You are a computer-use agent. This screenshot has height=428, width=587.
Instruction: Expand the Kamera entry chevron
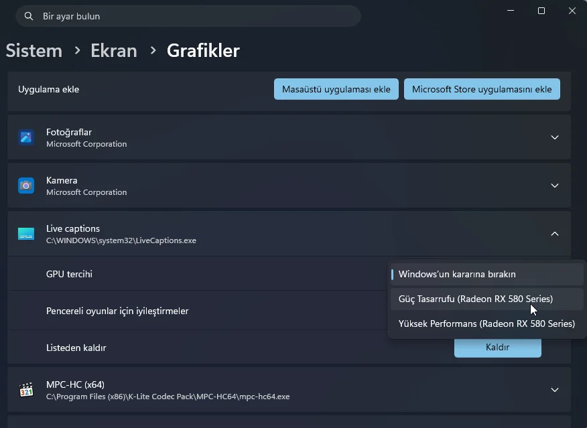[555, 186]
